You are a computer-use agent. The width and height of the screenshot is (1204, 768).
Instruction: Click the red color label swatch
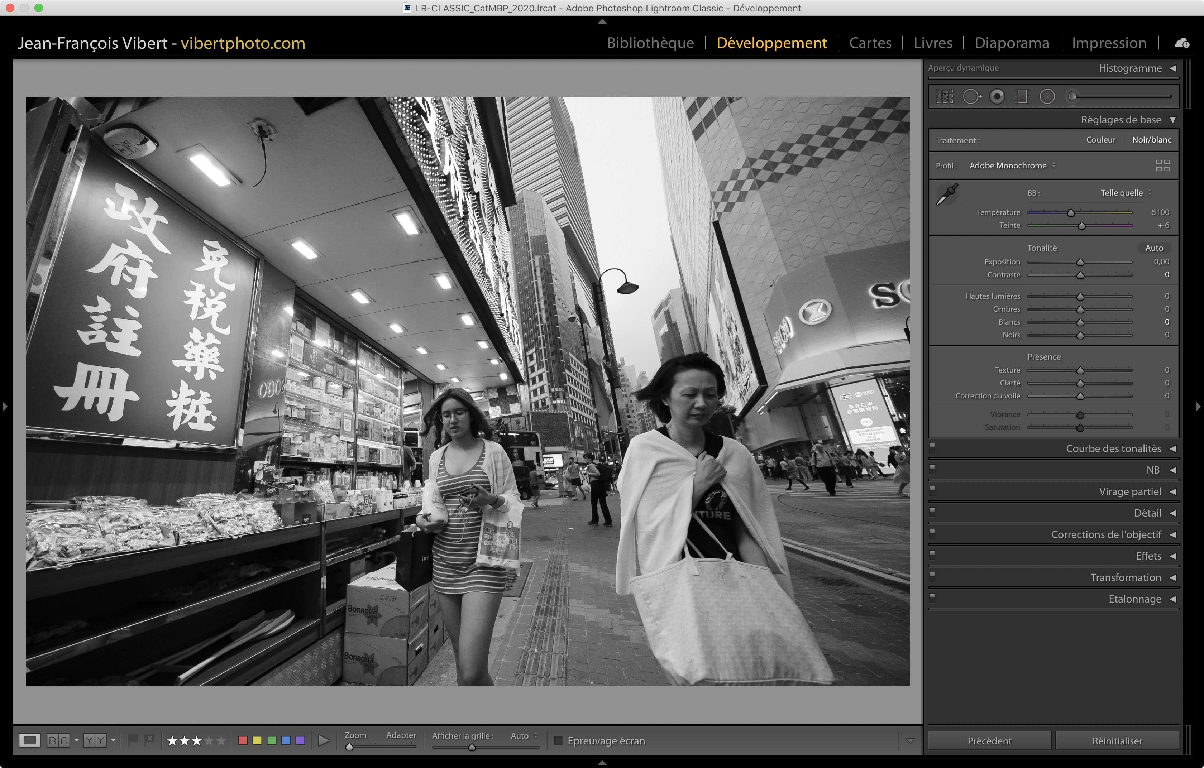click(243, 740)
